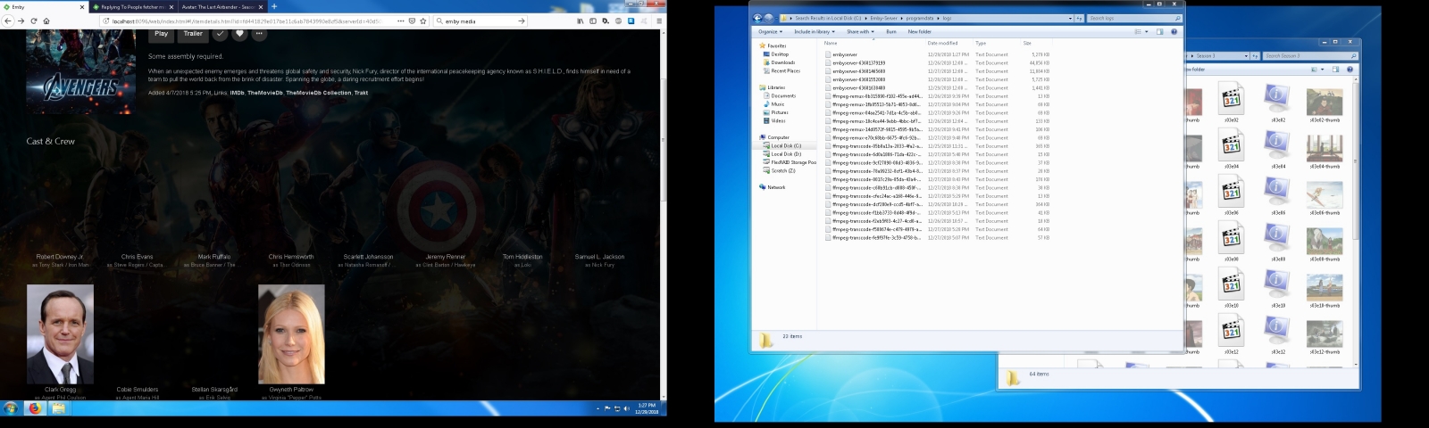The image size is (1429, 428).
Task: Go to Firefox home page icon
Action: coord(46,21)
